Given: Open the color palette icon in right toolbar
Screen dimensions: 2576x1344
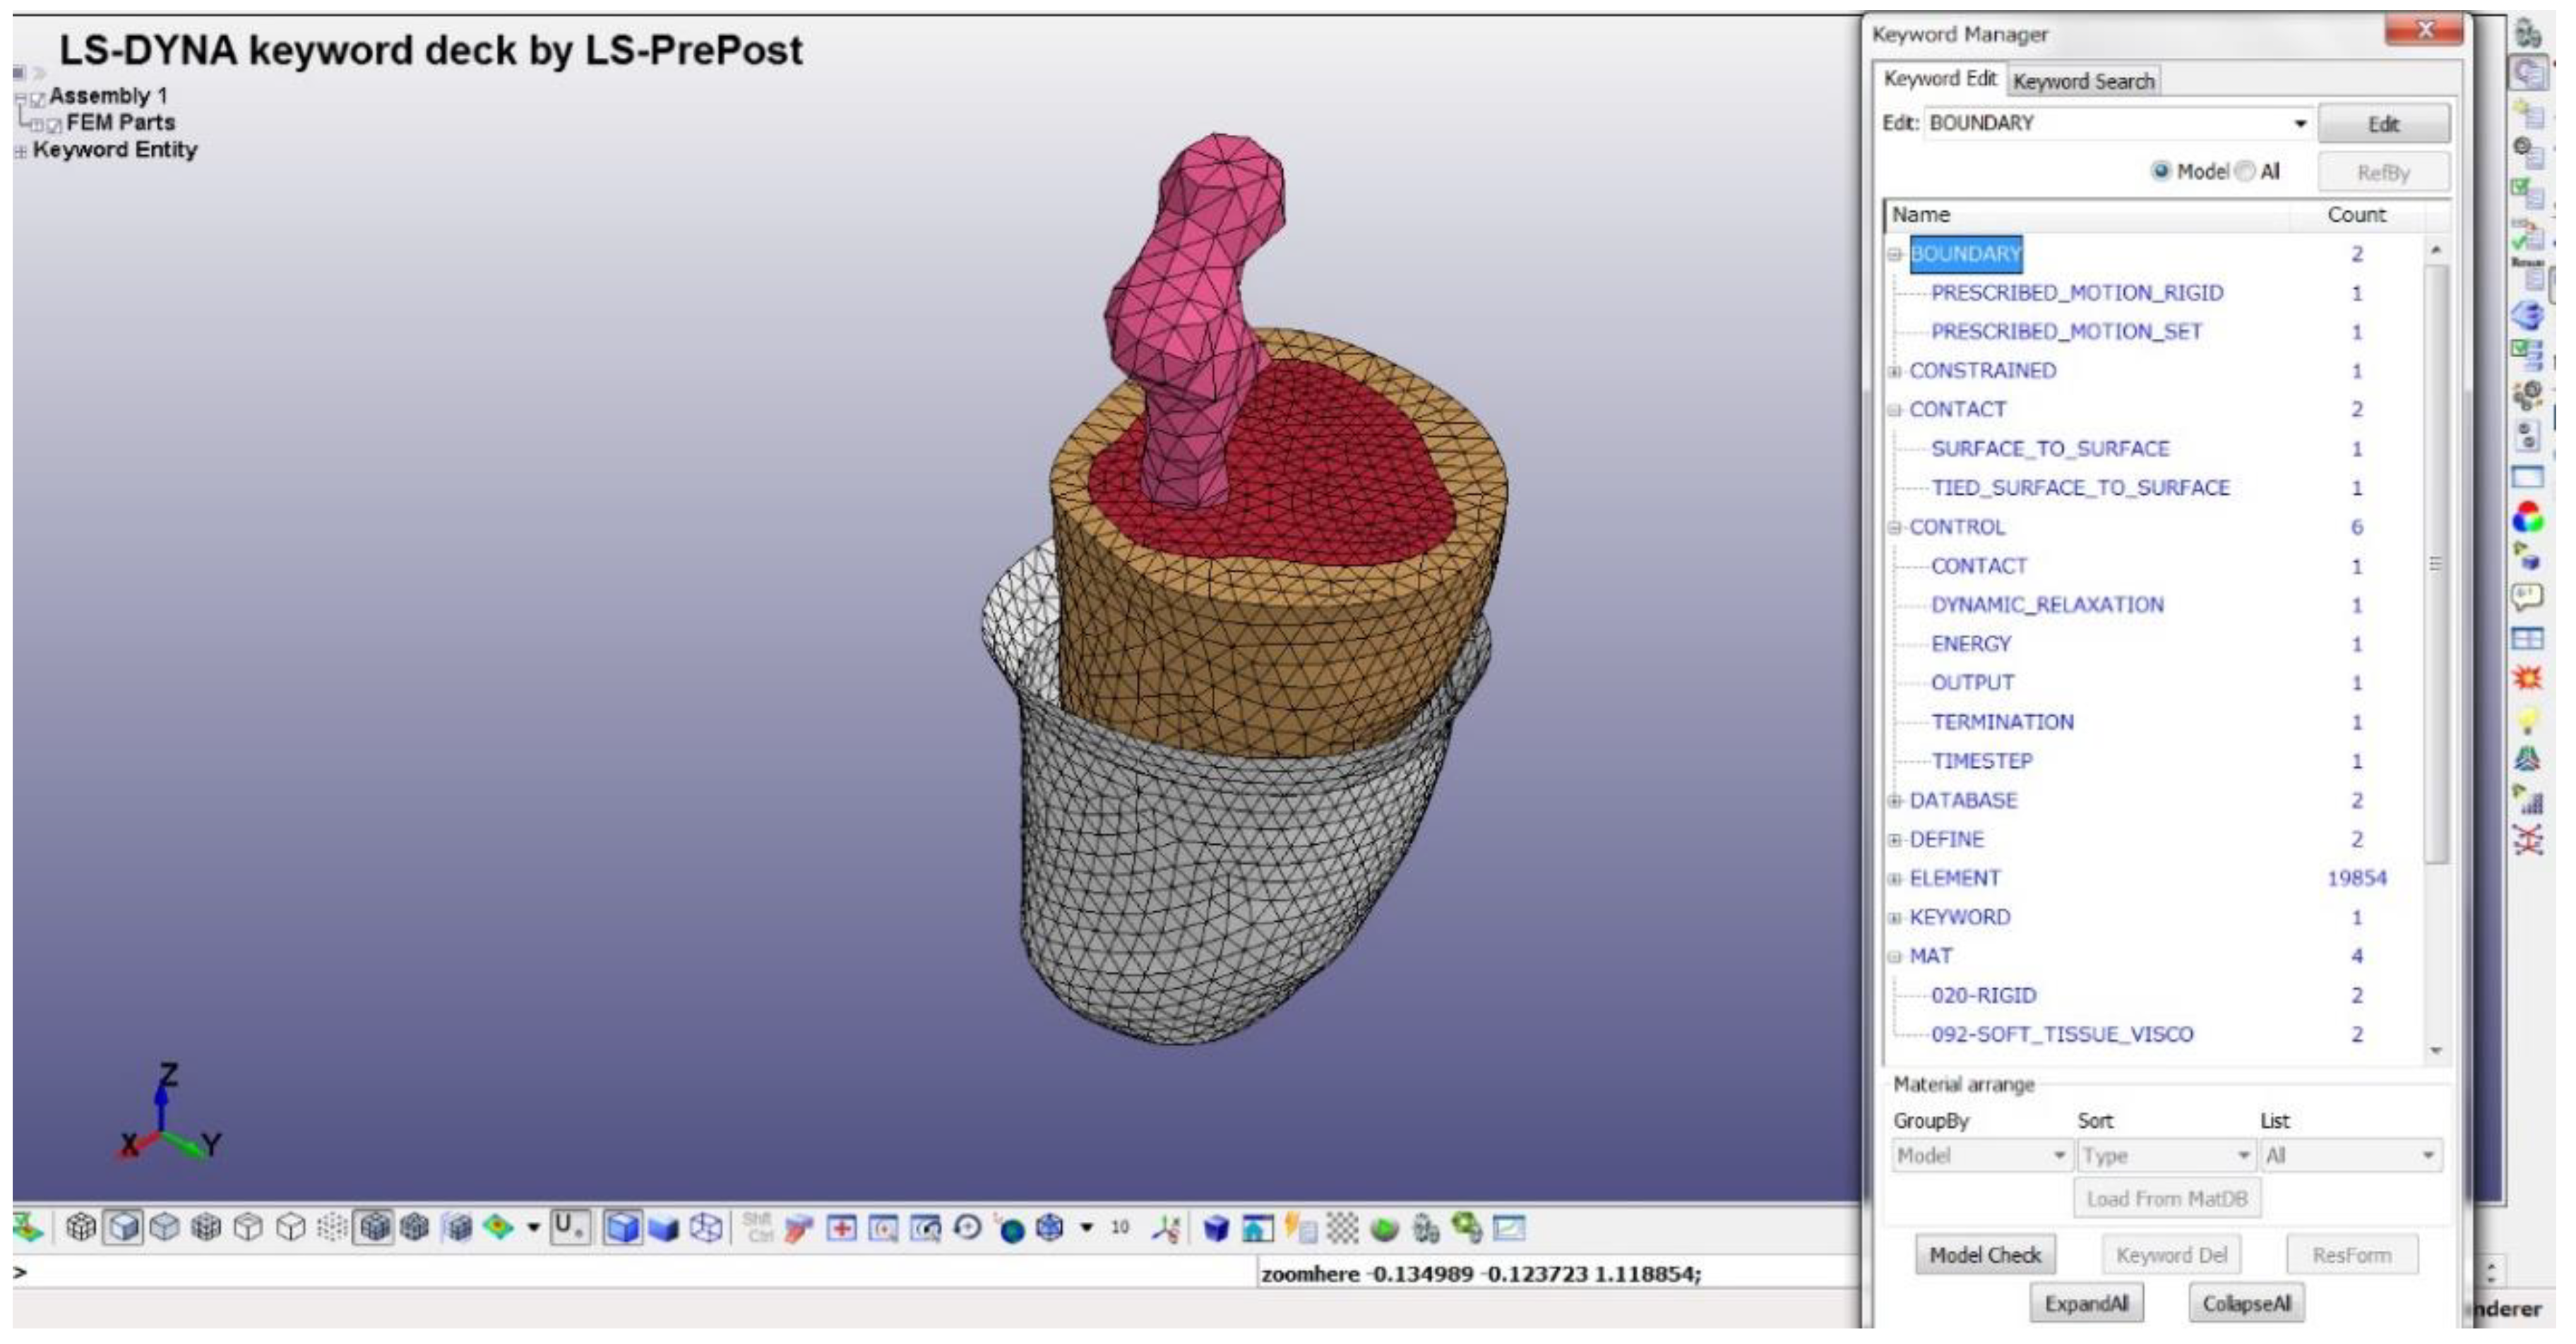Looking at the screenshot, I should click(x=2528, y=518).
